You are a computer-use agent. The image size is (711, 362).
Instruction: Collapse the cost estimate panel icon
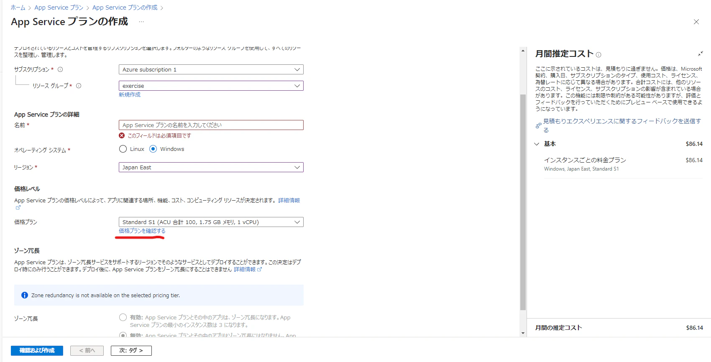click(701, 54)
